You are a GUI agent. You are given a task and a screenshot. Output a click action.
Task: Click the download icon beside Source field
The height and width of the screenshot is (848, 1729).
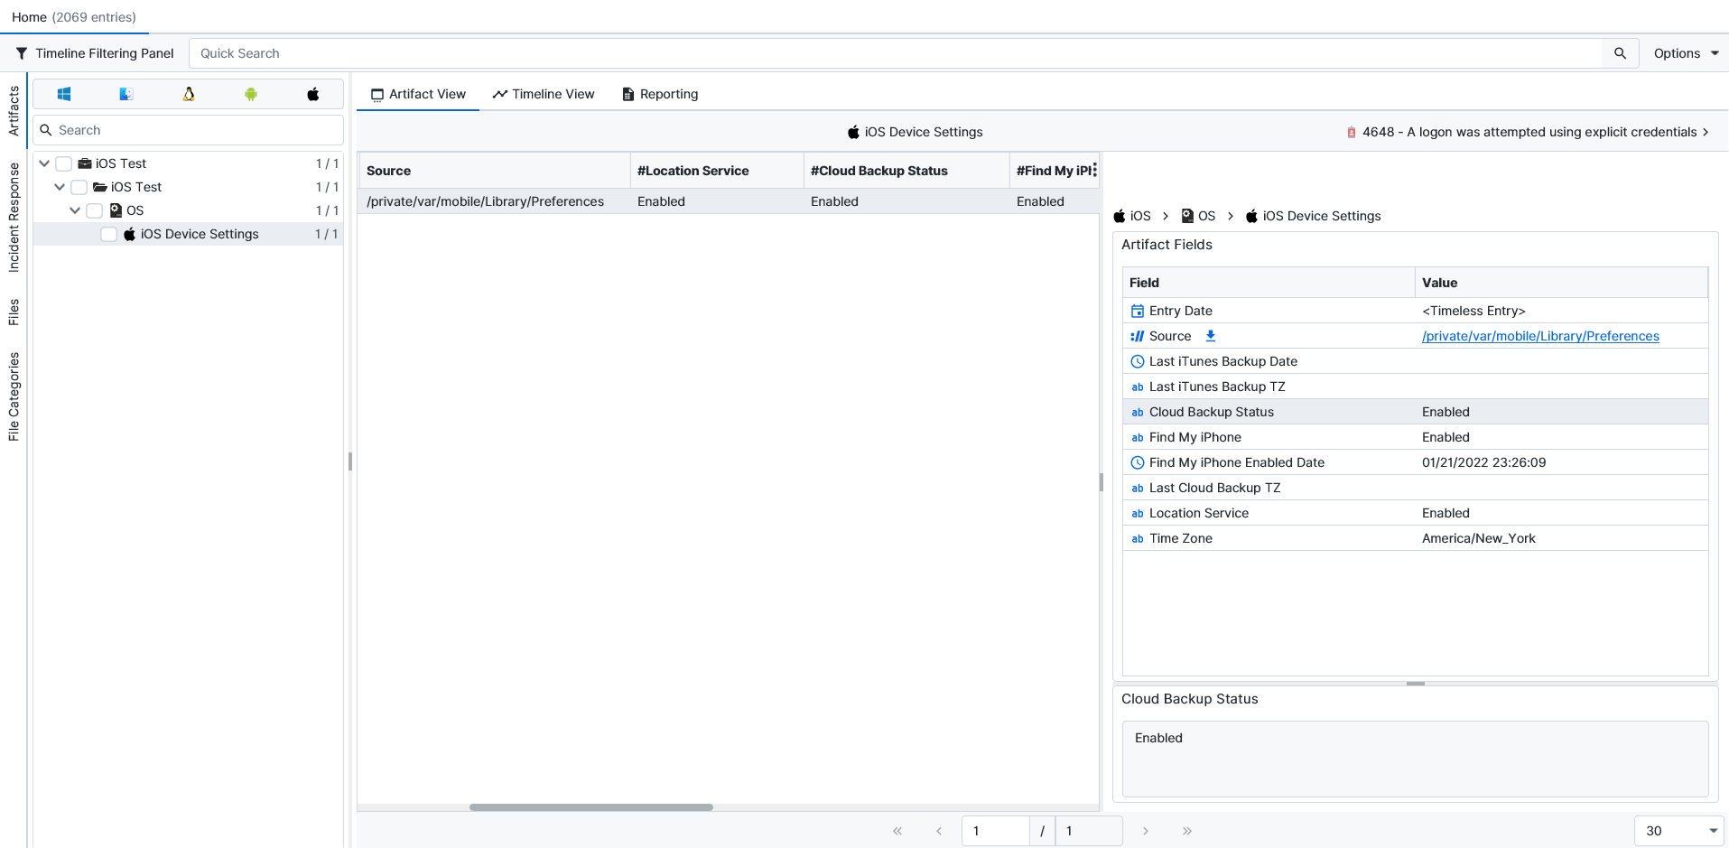pos(1211,336)
